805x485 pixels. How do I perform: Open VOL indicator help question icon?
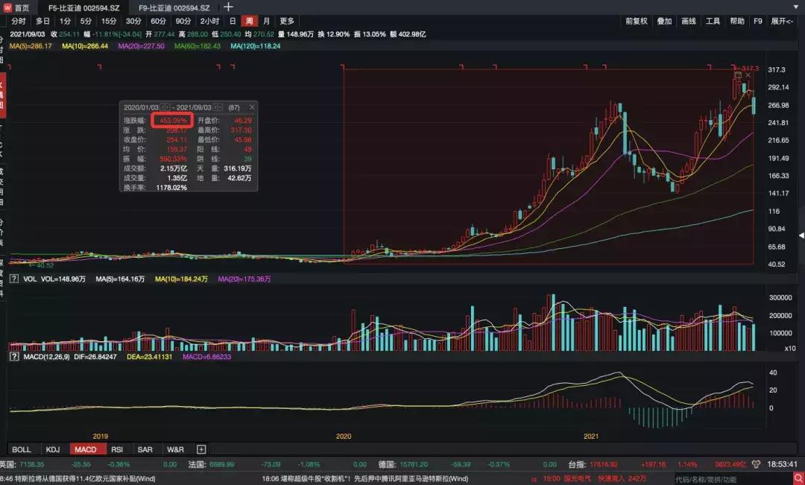[14, 279]
